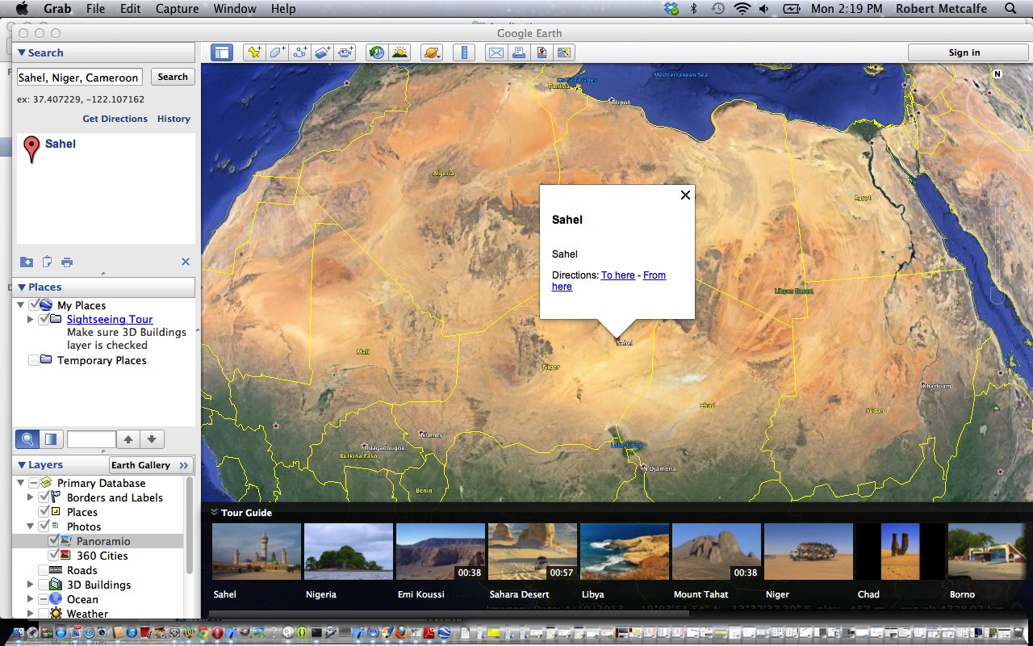The width and height of the screenshot is (1033, 646).
Task: Click the View in Google Maps icon
Action: pyautogui.click(x=542, y=52)
